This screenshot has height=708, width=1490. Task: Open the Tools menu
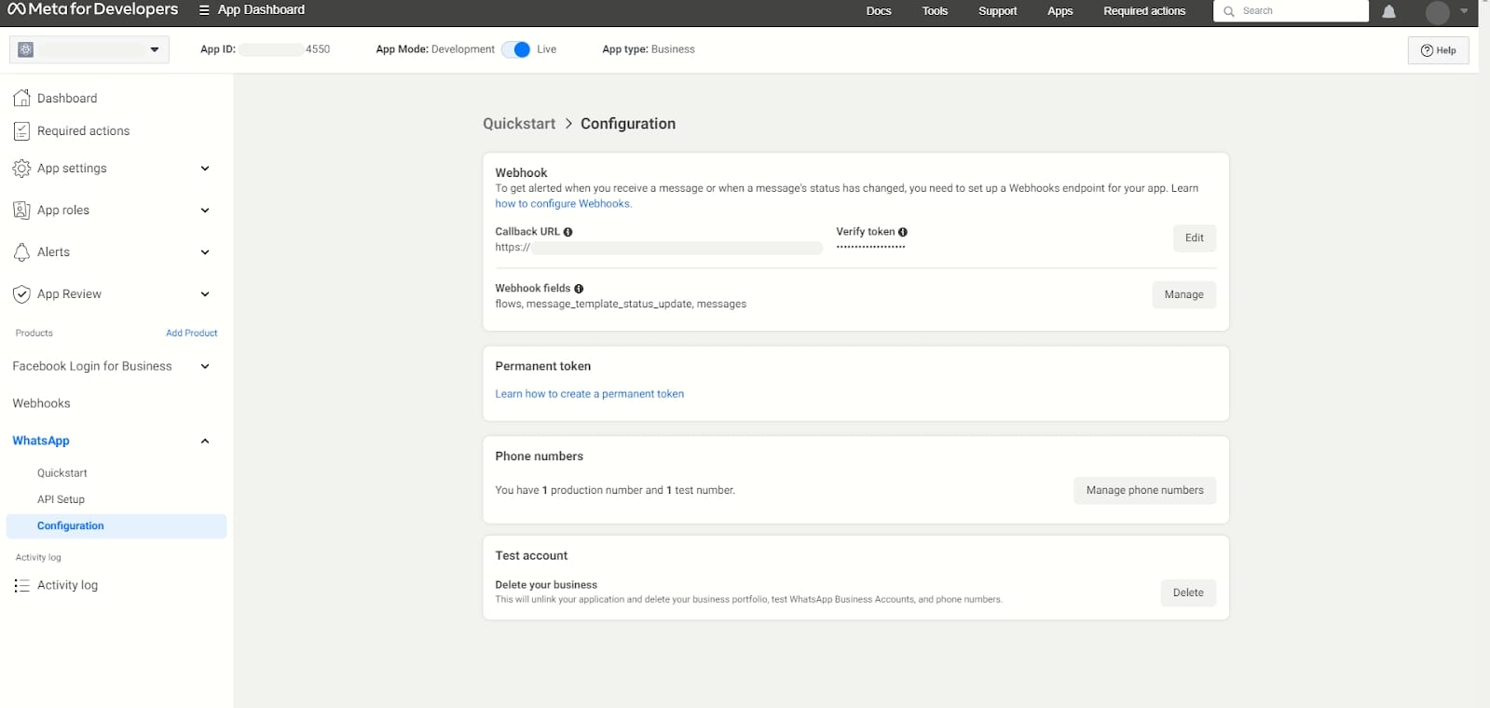tap(935, 11)
